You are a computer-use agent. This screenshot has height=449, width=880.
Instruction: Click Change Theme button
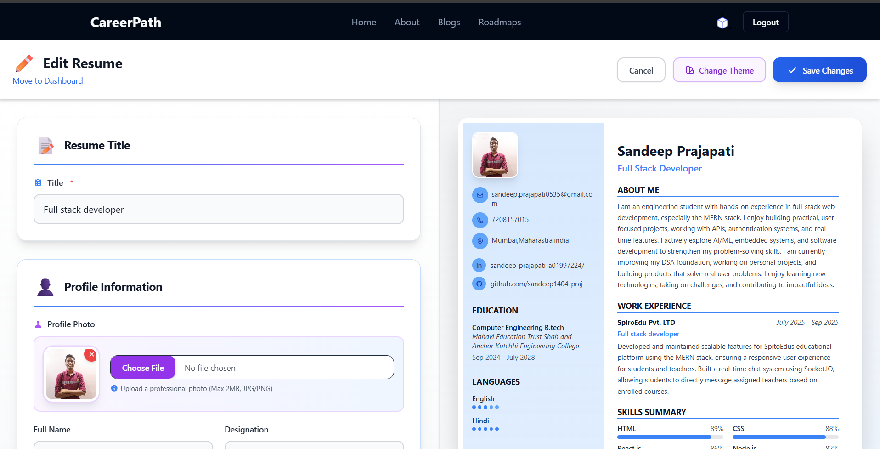(x=719, y=70)
